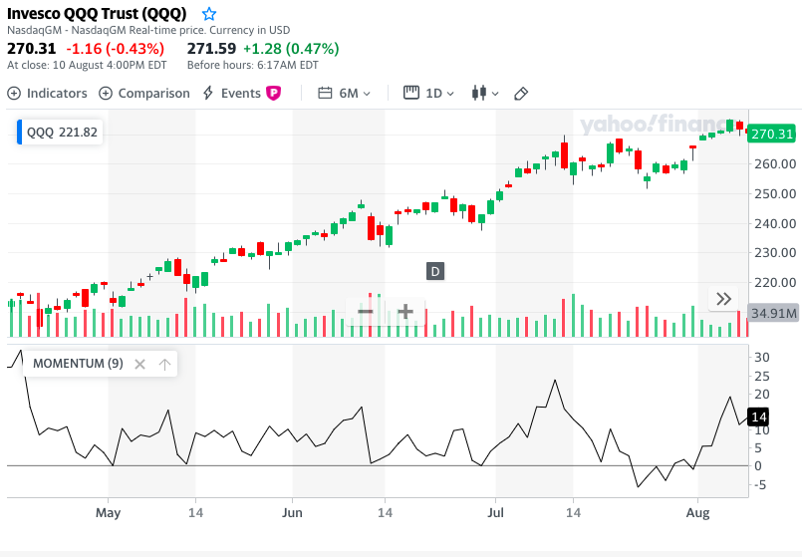Click the Jul date label on the axis
Image resolution: width=802 pixels, height=557 pixels.
click(495, 512)
